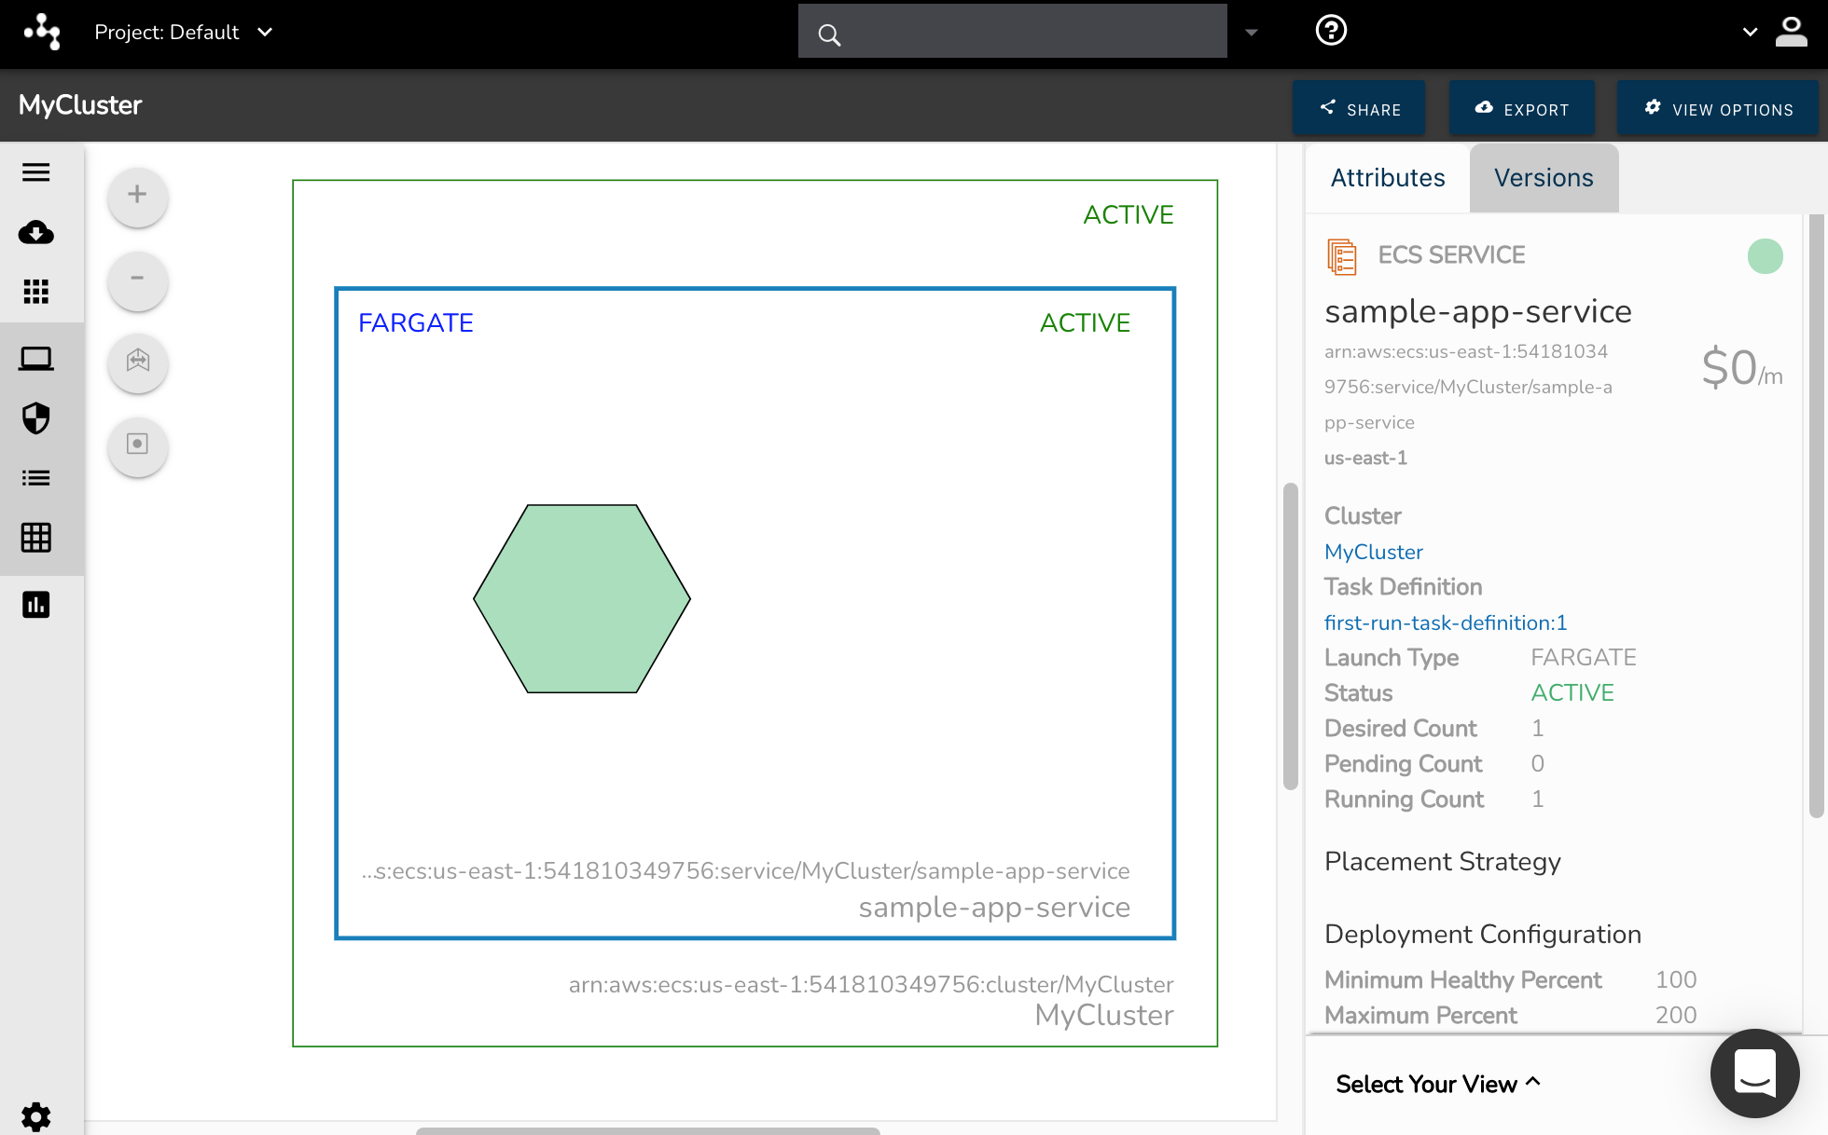Switch to the Versions tab
1828x1135 pixels.
[x=1544, y=177]
